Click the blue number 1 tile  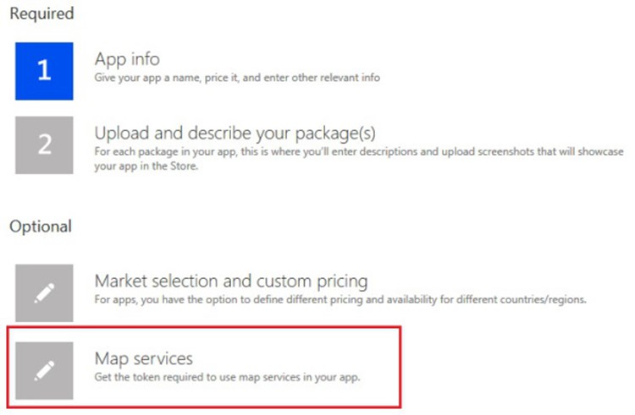pyautogui.click(x=44, y=71)
